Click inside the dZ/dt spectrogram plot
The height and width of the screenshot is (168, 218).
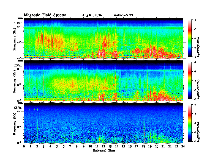click(103, 123)
